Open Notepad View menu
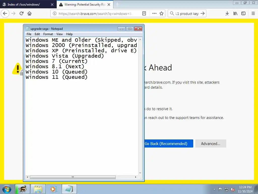The width and height of the screenshot is (258, 194). [59, 34]
